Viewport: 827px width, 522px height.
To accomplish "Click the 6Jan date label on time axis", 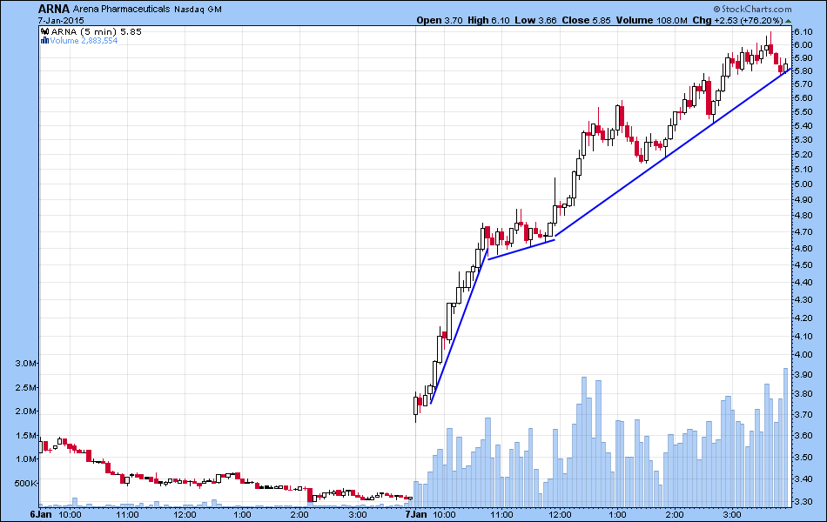I will point(41,514).
